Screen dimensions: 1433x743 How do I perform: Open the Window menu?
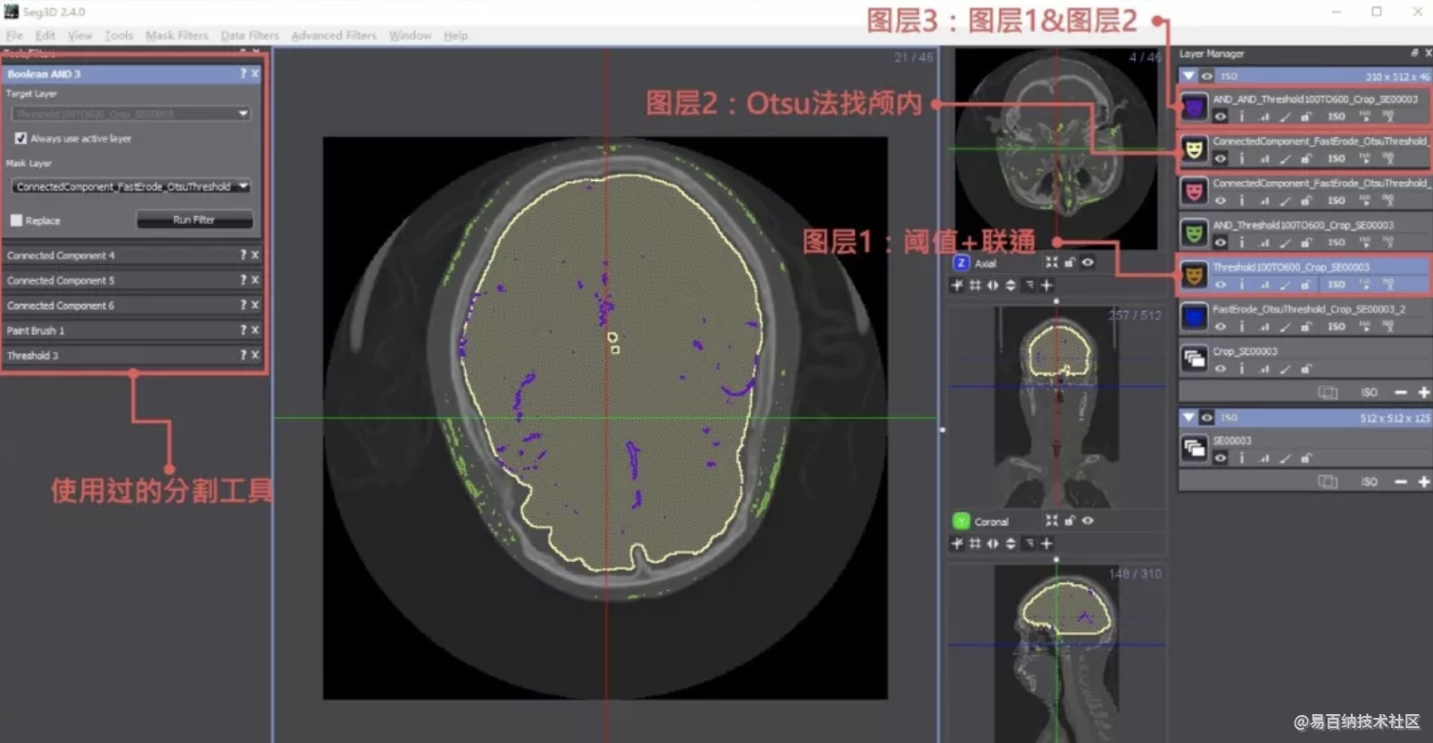[410, 35]
